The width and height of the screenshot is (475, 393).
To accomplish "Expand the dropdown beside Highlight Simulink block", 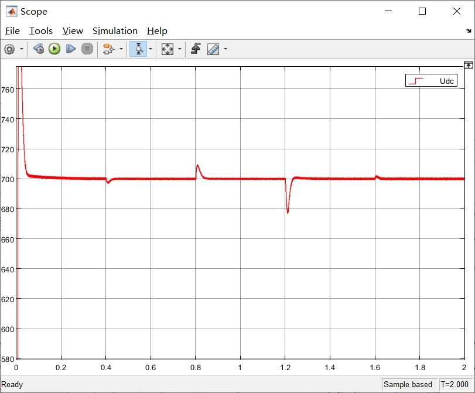I will 121,49.
